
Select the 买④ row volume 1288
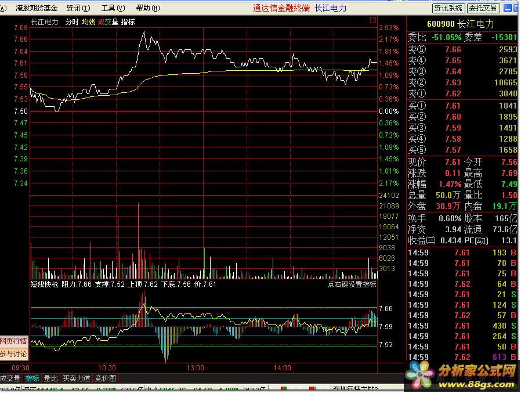pyautogui.click(x=508, y=139)
